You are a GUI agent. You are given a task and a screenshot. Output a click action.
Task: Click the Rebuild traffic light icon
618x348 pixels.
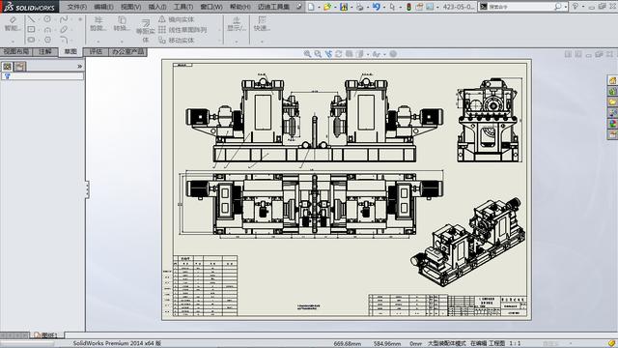coord(408,7)
